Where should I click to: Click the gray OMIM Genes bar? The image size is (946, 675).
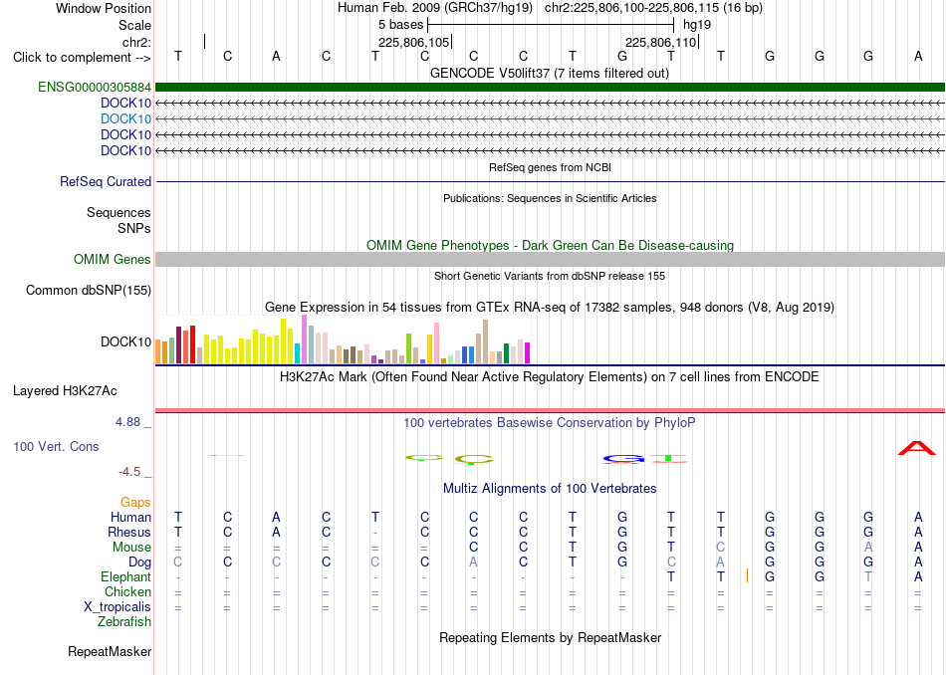tap(550, 260)
